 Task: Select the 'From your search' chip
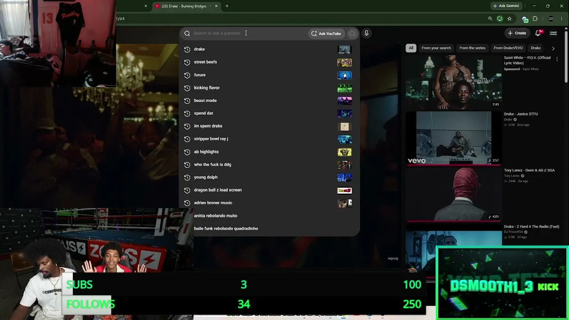pos(436,48)
